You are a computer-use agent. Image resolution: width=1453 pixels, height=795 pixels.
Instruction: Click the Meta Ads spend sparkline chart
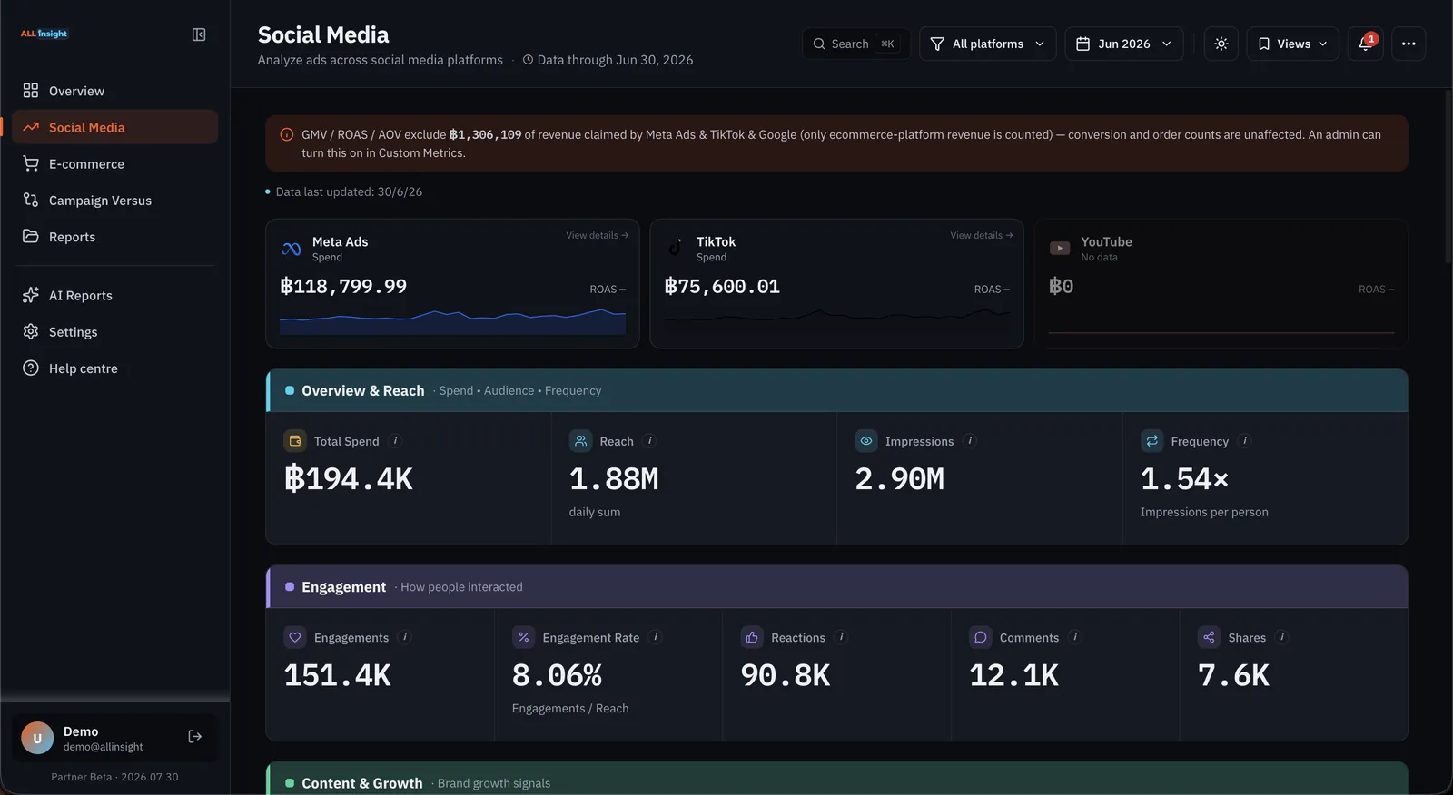point(452,321)
